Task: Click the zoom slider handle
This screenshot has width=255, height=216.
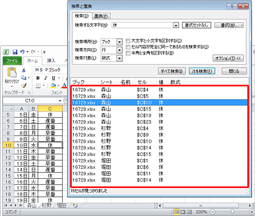Action: 232,212
